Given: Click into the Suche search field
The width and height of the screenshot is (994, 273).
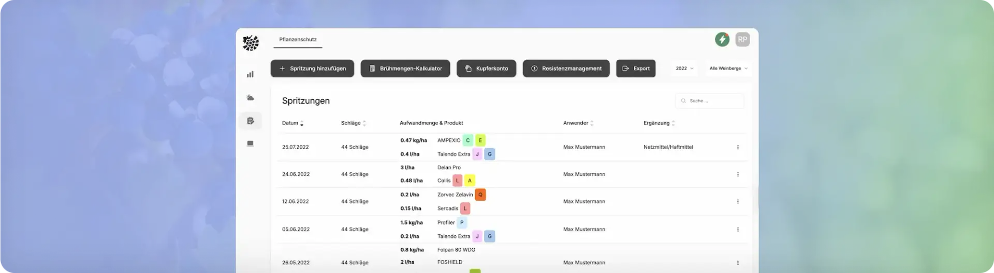Looking at the screenshot, I should click(x=709, y=101).
